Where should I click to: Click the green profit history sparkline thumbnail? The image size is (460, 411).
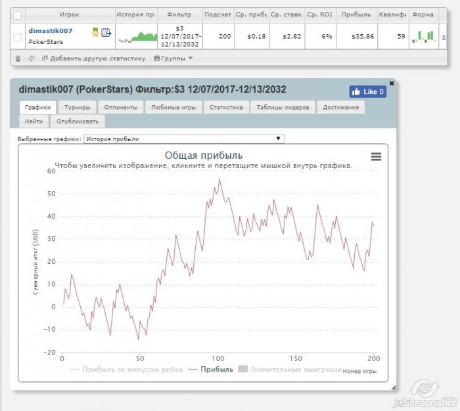[137, 37]
